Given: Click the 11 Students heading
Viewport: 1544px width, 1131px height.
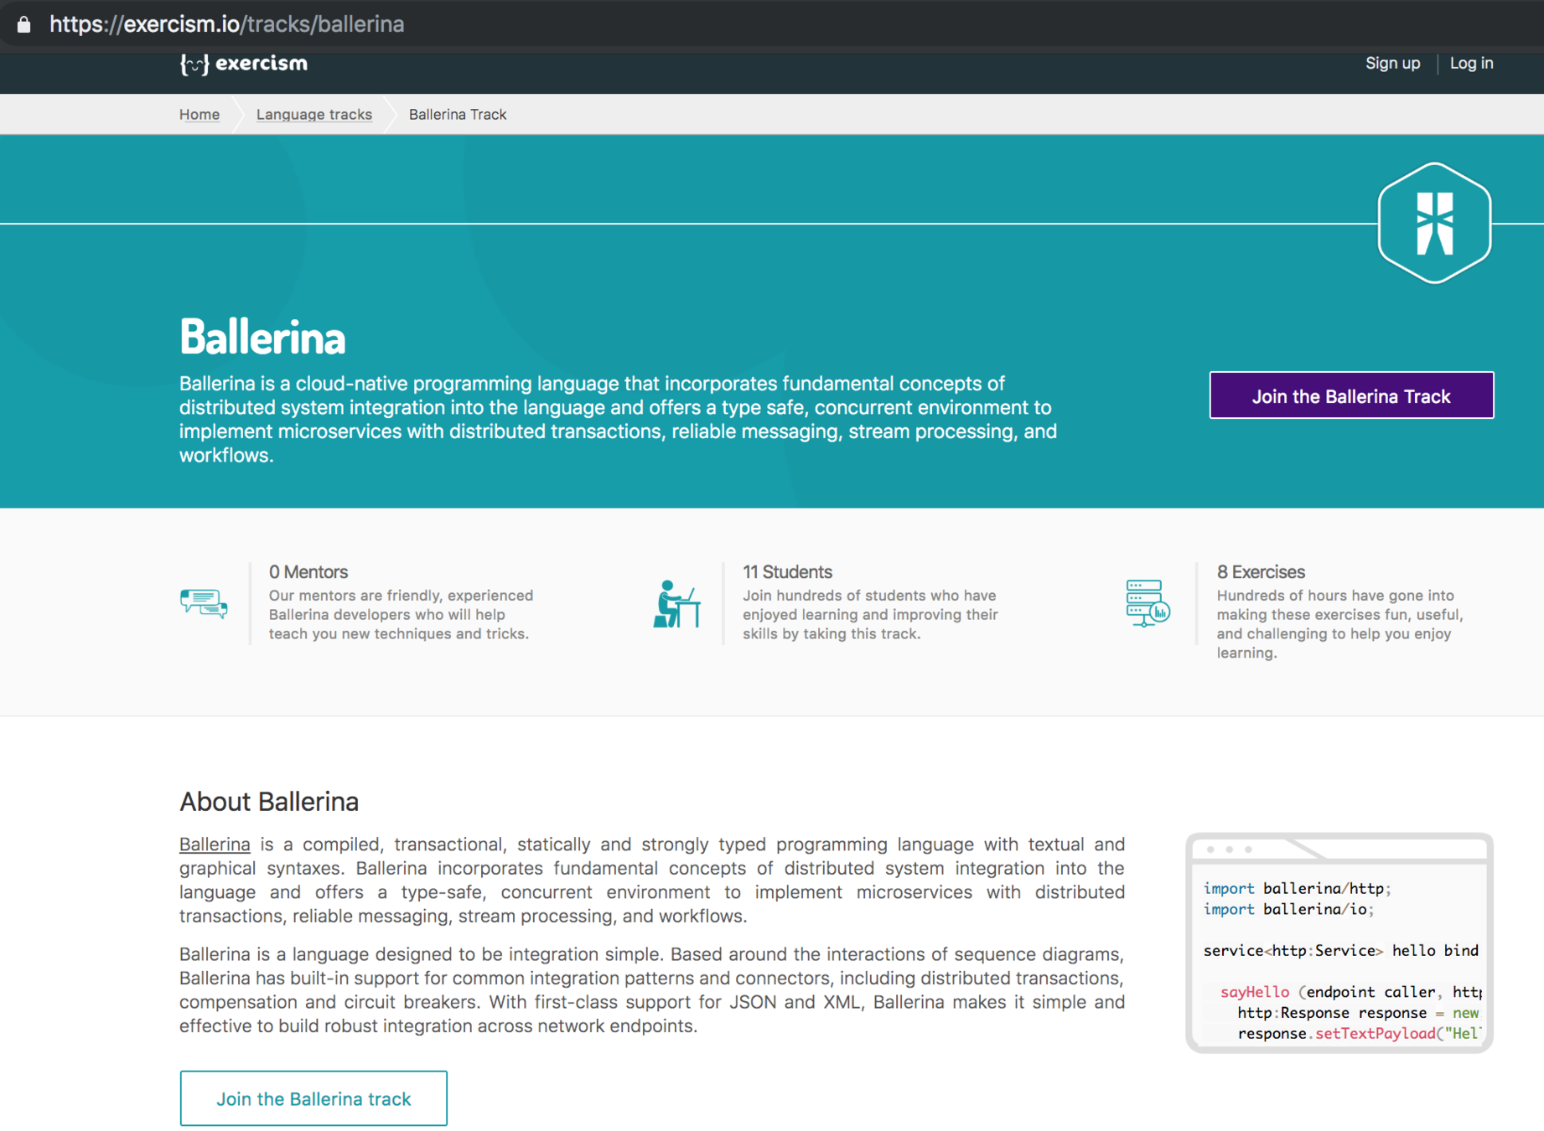Looking at the screenshot, I should [x=787, y=572].
